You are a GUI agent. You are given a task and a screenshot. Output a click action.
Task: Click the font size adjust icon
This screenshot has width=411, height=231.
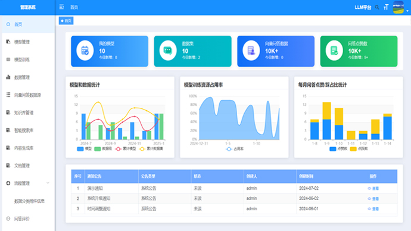[x=386, y=7]
